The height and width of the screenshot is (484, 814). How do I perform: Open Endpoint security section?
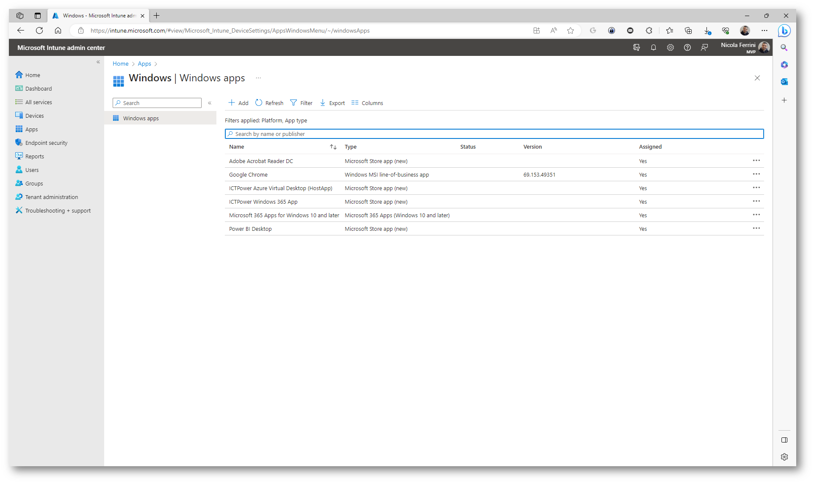click(x=42, y=143)
